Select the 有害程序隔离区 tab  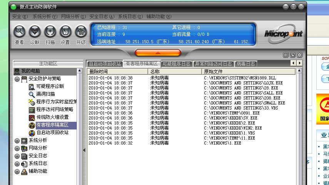tap(142, 64)
